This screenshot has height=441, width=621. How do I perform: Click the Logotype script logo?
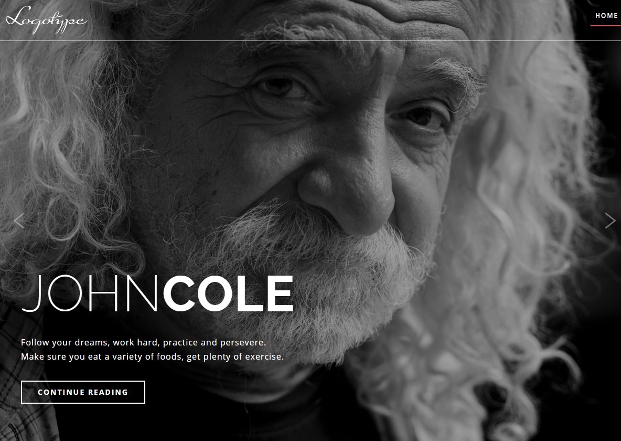tap(46, 19)
